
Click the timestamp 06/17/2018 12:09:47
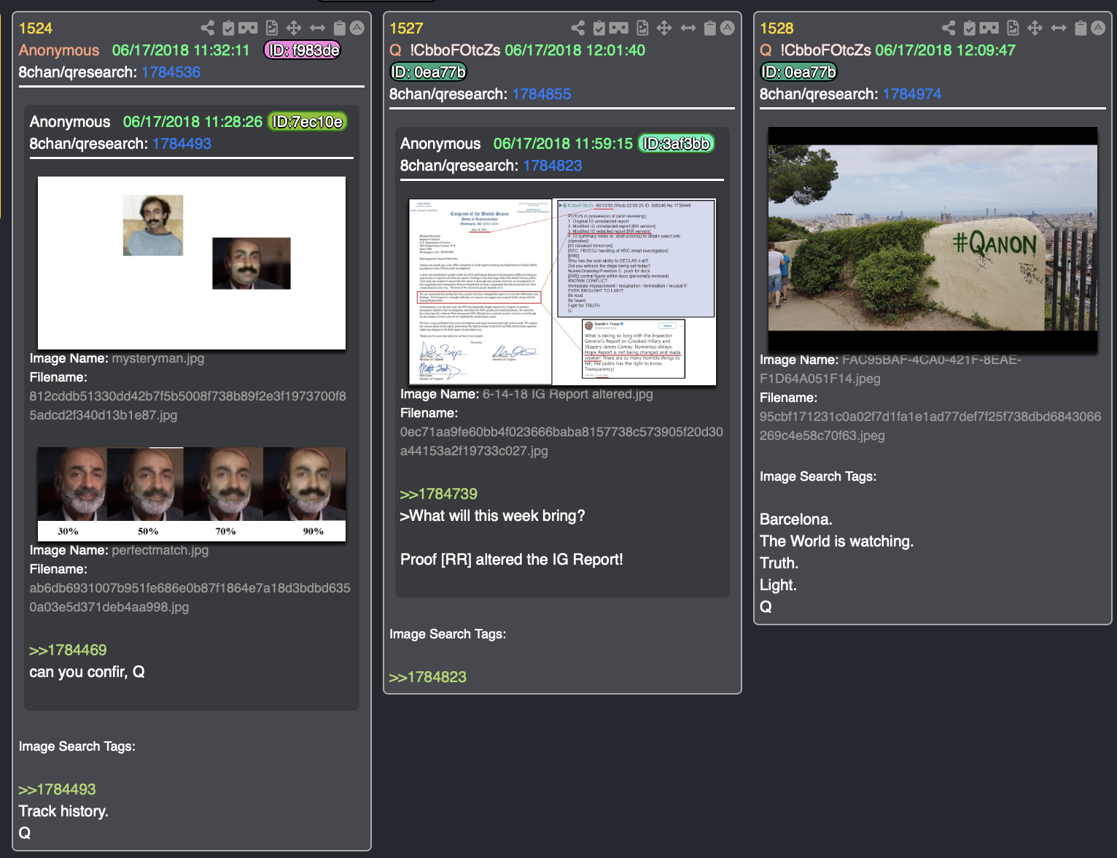point(946,50)
